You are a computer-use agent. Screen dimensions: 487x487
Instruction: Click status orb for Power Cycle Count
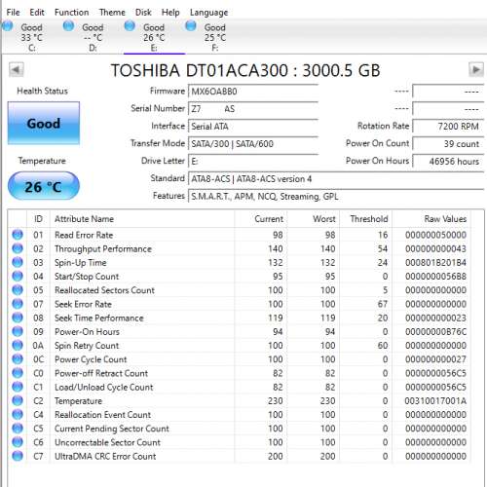click(x=18, y=359)
